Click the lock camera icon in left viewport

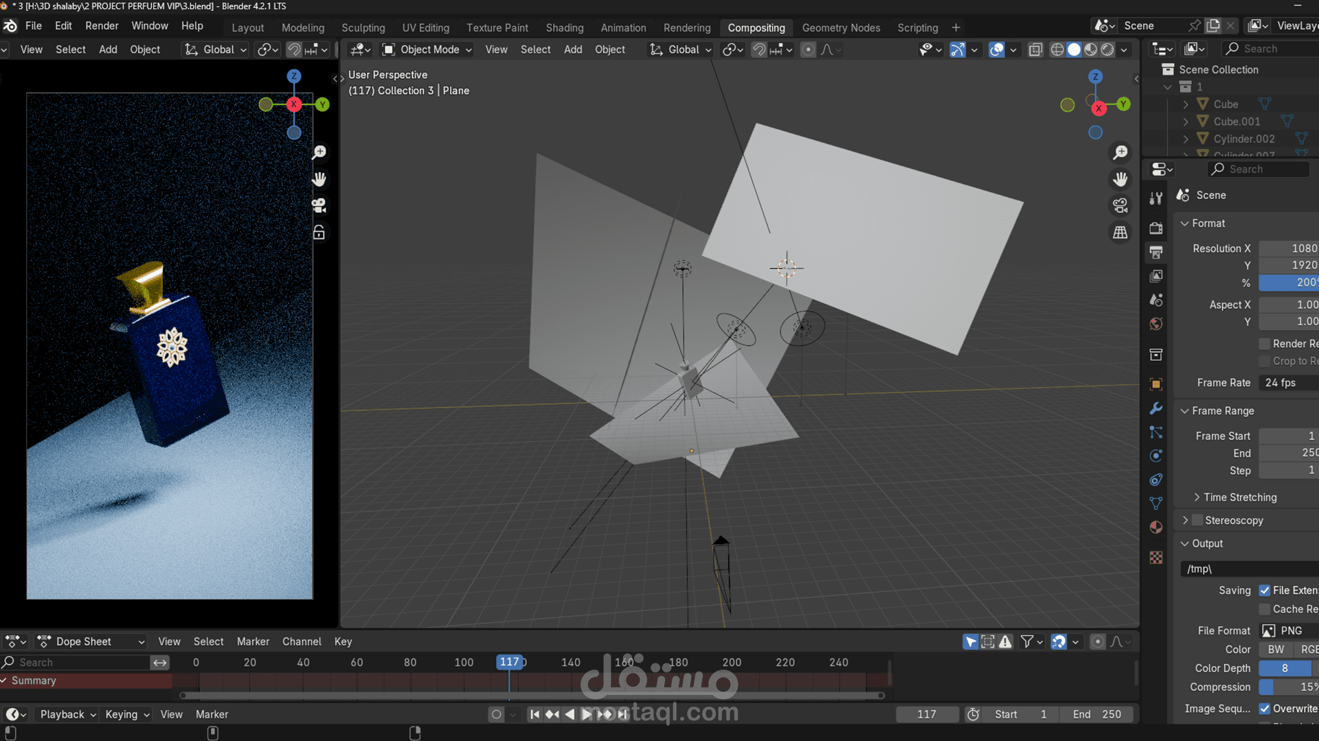[319, 233]
